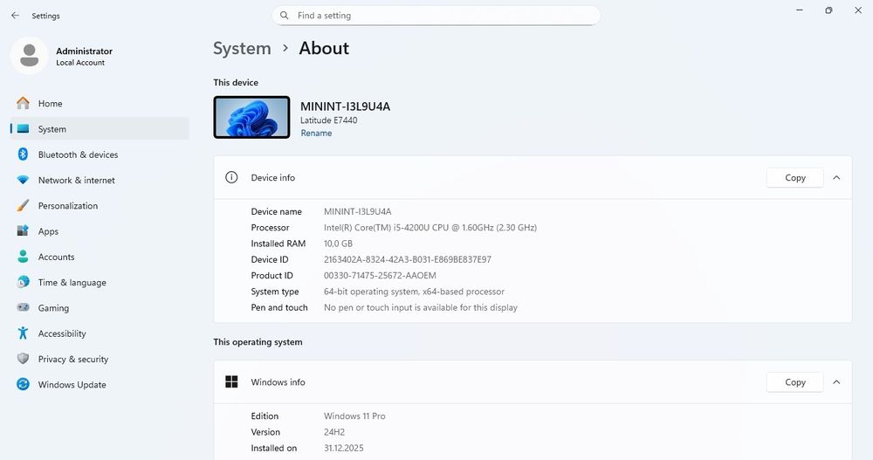Click the back arrow icon
The height and width of the screenshot is (460, 873).
(x=15, y=16)
